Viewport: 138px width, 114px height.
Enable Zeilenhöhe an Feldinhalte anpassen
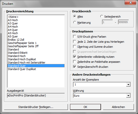tap(74, 62)
